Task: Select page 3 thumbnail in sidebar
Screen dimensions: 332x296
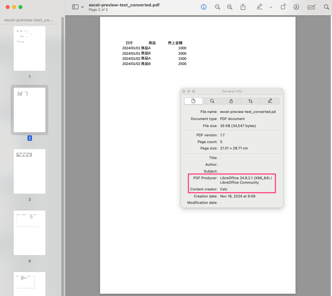Action: click(x=29, y=171)
